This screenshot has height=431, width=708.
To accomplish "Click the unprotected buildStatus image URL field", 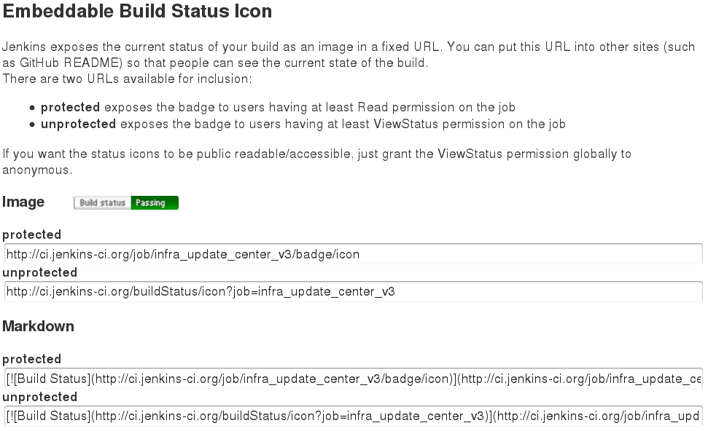I will [x=353, y=292].
